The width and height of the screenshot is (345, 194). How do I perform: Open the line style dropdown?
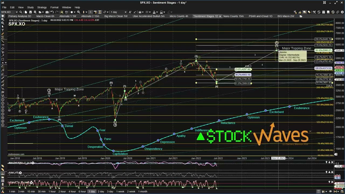[150, 12]
